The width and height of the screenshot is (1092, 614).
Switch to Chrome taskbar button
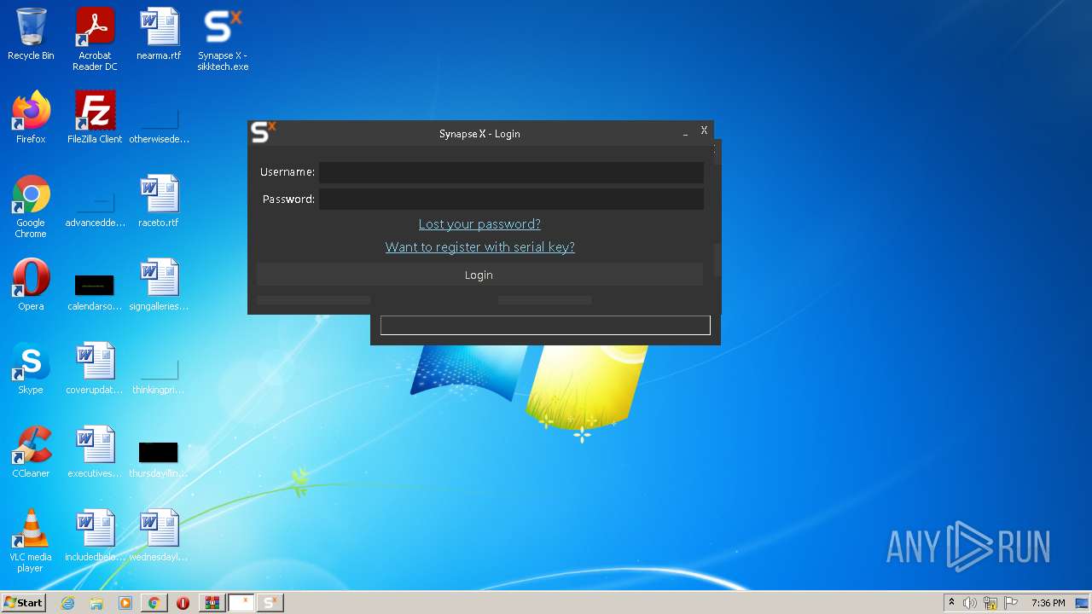click(x=154, y=603)
